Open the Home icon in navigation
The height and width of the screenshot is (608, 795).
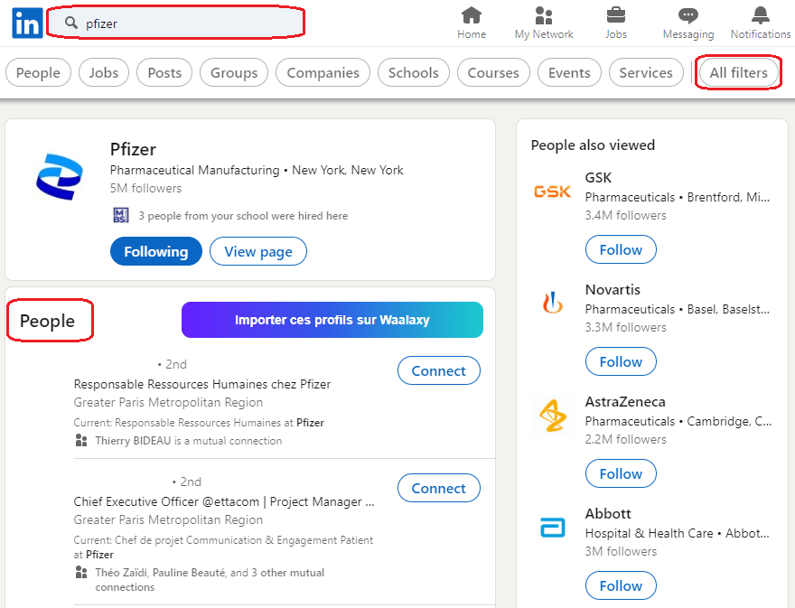(x=471, y=15)
